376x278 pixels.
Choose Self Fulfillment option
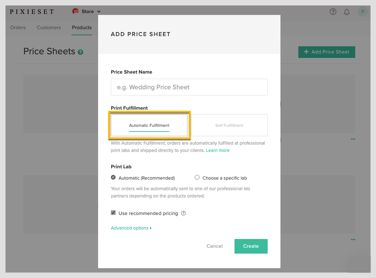click(229, 125)
